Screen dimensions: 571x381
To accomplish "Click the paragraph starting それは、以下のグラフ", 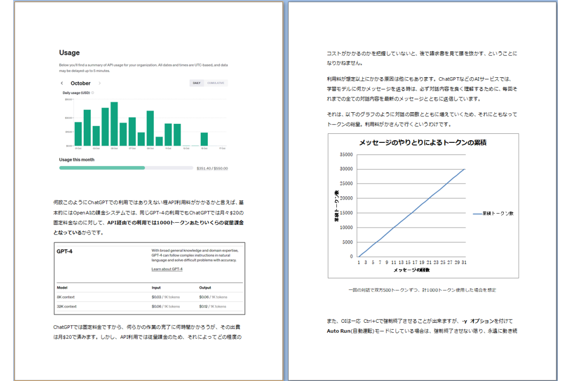I will pos(422,119).
